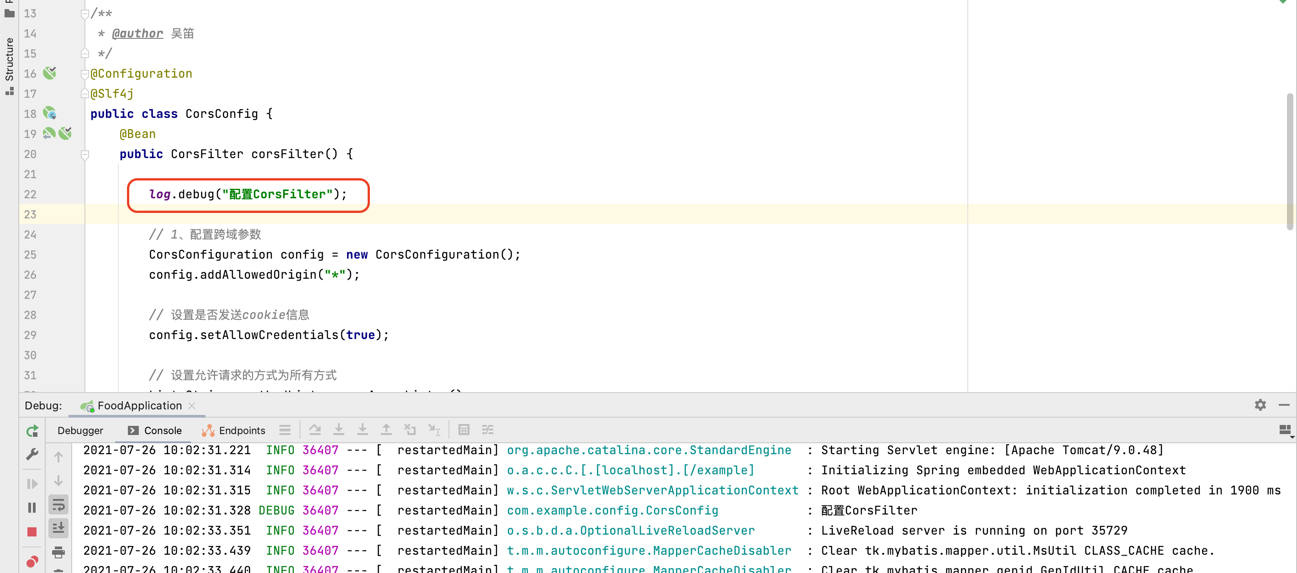Screen dimensions: 1297x573
Task: Toggle soft-wrap in console
Action: 58,504
